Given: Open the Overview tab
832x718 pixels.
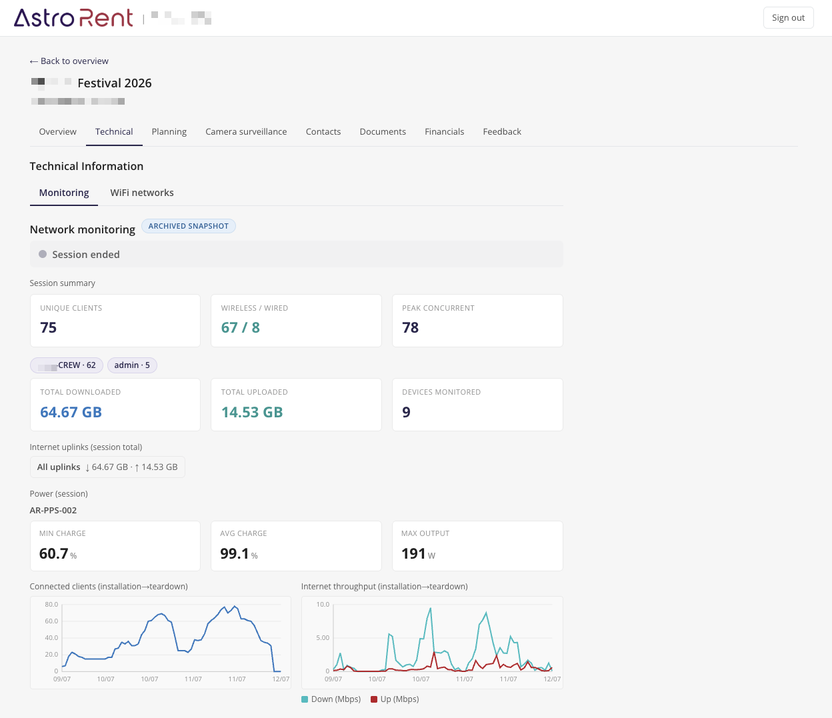Looking at the screenshot, I should tap(58, 132).
